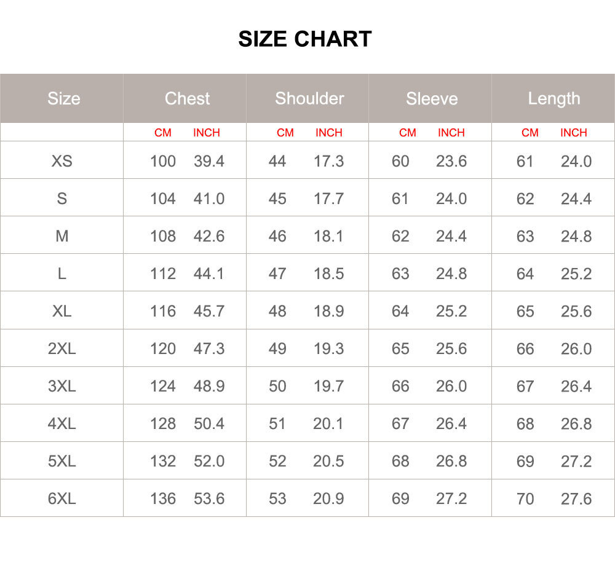Click the XL size row label
This screenshot has width=615, height=579.
point(62,311)
